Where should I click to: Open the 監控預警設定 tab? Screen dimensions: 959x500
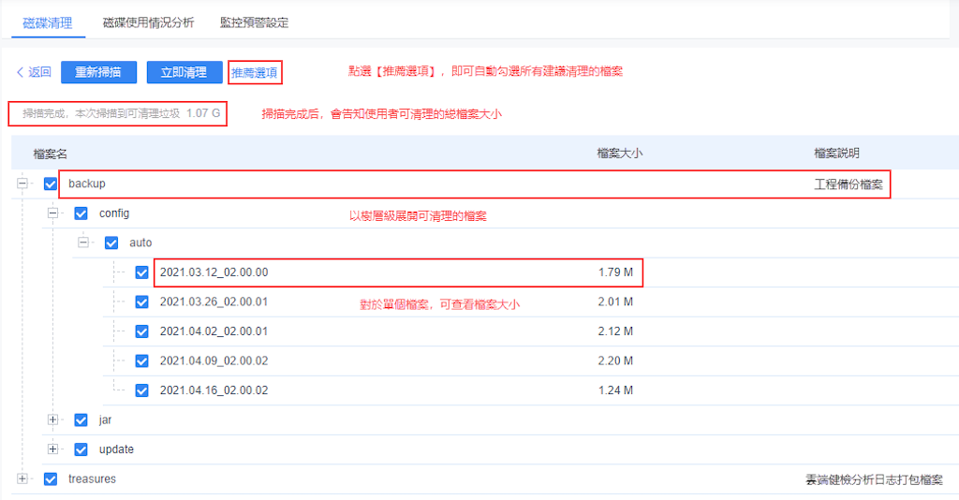click(x=254, y=22)
